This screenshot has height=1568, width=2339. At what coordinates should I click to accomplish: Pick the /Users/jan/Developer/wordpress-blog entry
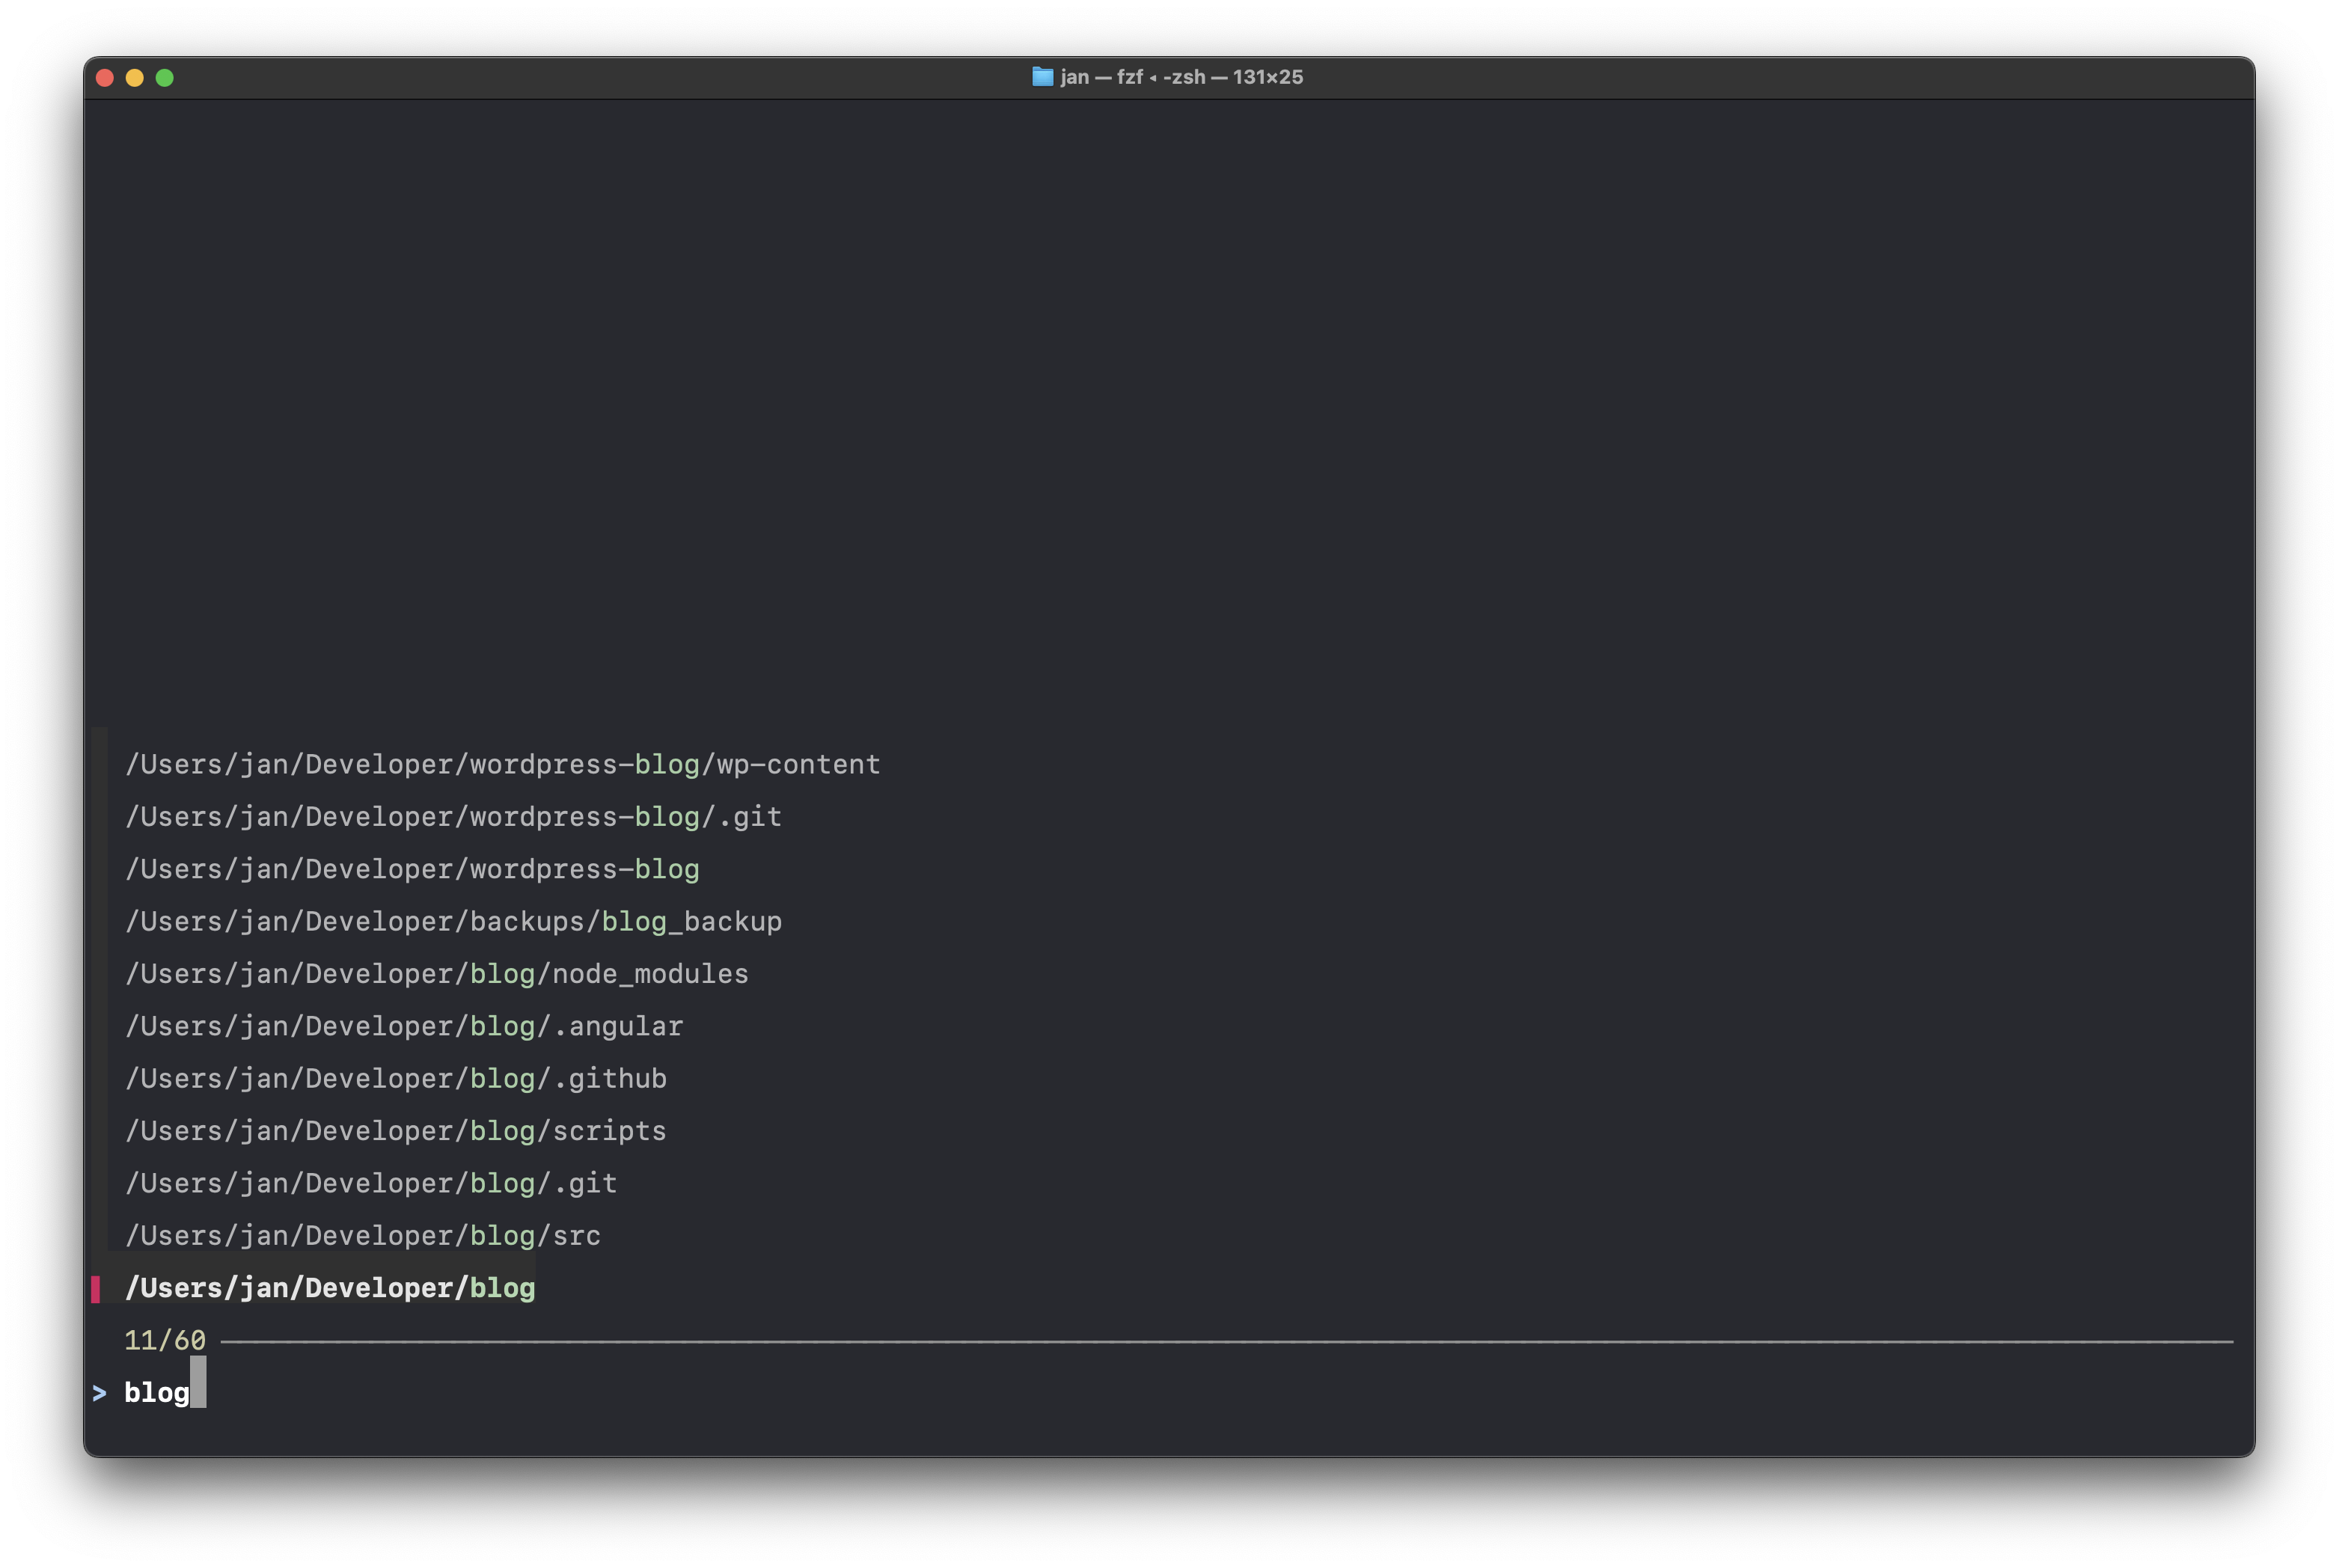(412, 869)
